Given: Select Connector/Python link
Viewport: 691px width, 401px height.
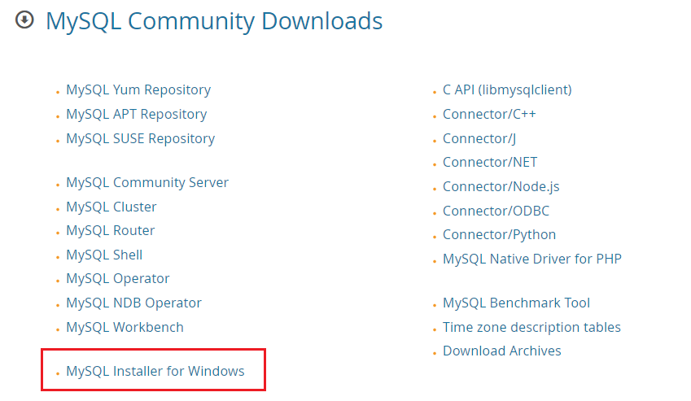Looking at the screenshot, I should click(x=499, y=235).
